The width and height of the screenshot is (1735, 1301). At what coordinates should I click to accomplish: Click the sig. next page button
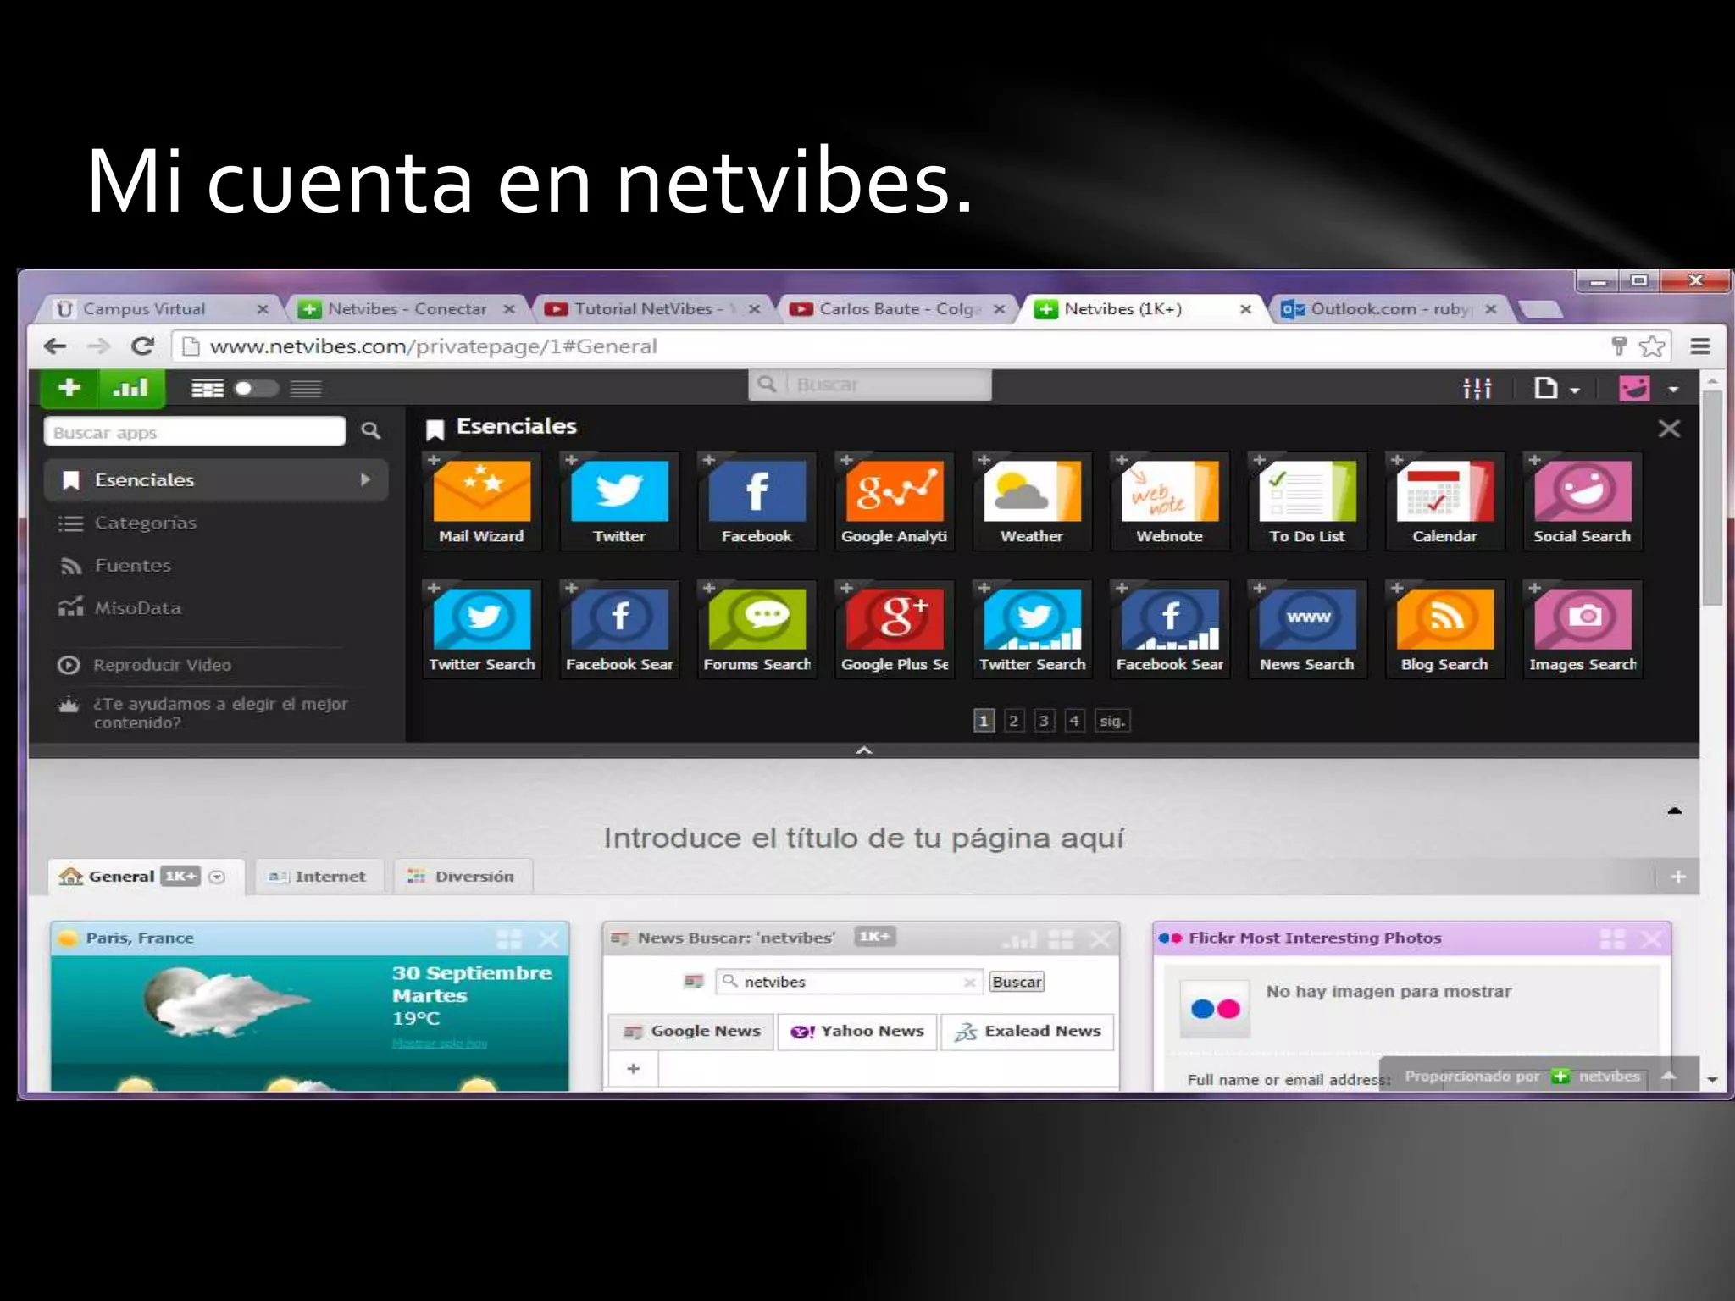tap(1111, 721)
